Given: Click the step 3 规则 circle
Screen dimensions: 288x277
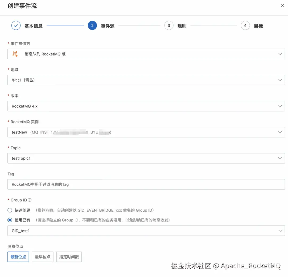Looking at the screenshot, I should coord(169,26).
